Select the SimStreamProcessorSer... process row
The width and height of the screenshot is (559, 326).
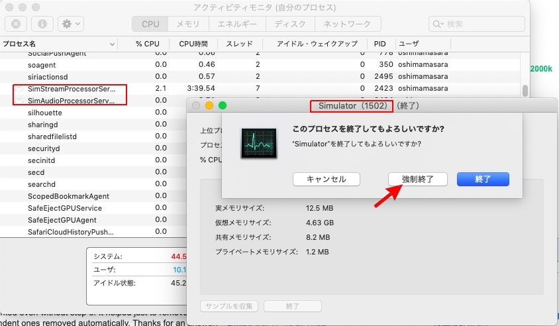pos(260,88)
